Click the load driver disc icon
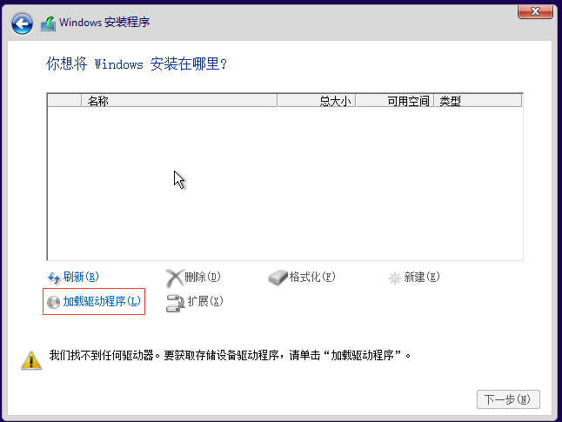Viewport: 562px width, 422px height. coord(53,302)
